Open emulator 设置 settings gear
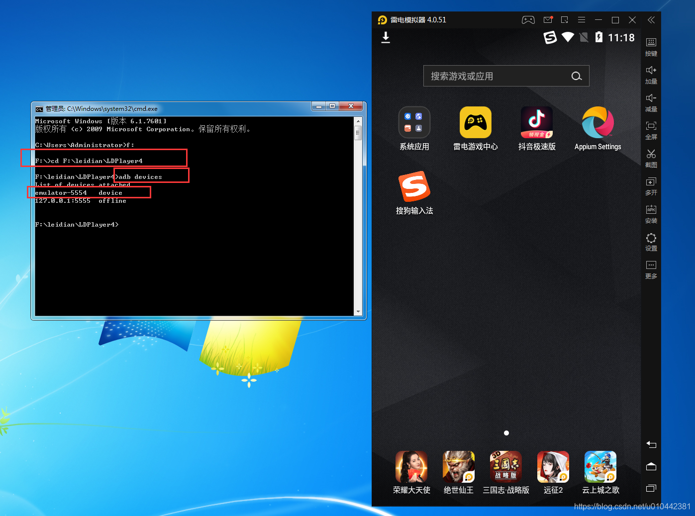Image resolution: width=695 pixels, height=516 pixels. 651,242
